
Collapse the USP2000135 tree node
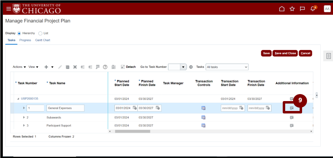(18, 99)
